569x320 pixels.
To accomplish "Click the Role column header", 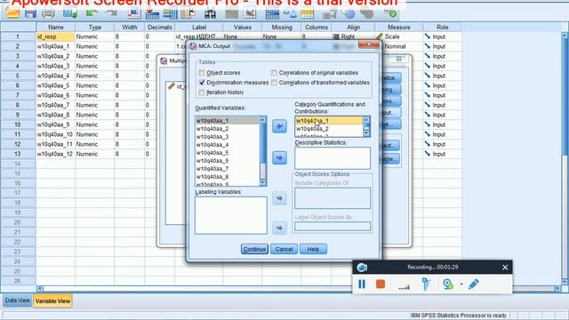I will pos(443,28).
